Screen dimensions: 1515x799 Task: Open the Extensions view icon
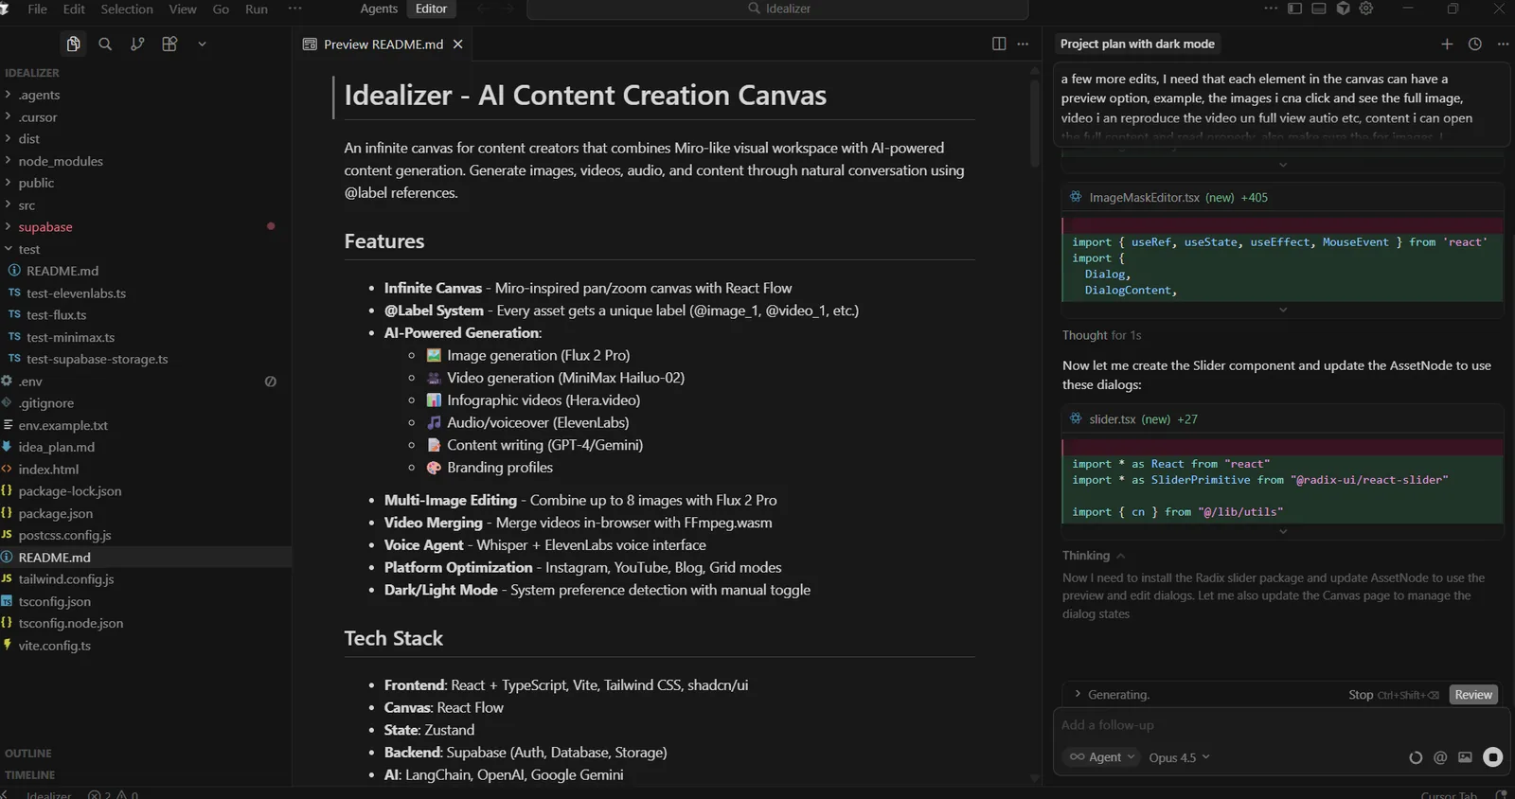click(x=169, y=44)
